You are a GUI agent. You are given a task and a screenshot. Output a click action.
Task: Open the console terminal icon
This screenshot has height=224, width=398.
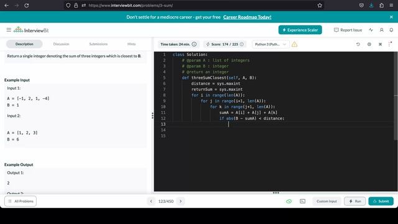pos(303,201)
